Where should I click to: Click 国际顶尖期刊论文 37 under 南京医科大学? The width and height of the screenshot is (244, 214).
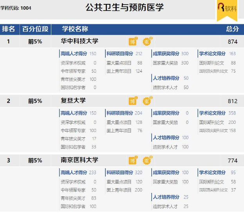coord(217,190)
